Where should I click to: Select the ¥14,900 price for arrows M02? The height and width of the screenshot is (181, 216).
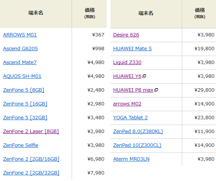pos(204,104)
